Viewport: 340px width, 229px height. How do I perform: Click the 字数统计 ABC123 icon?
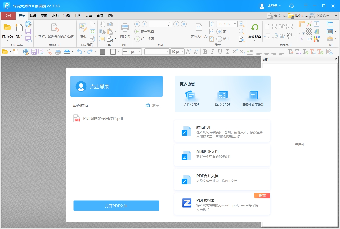(x=312, y=16)
